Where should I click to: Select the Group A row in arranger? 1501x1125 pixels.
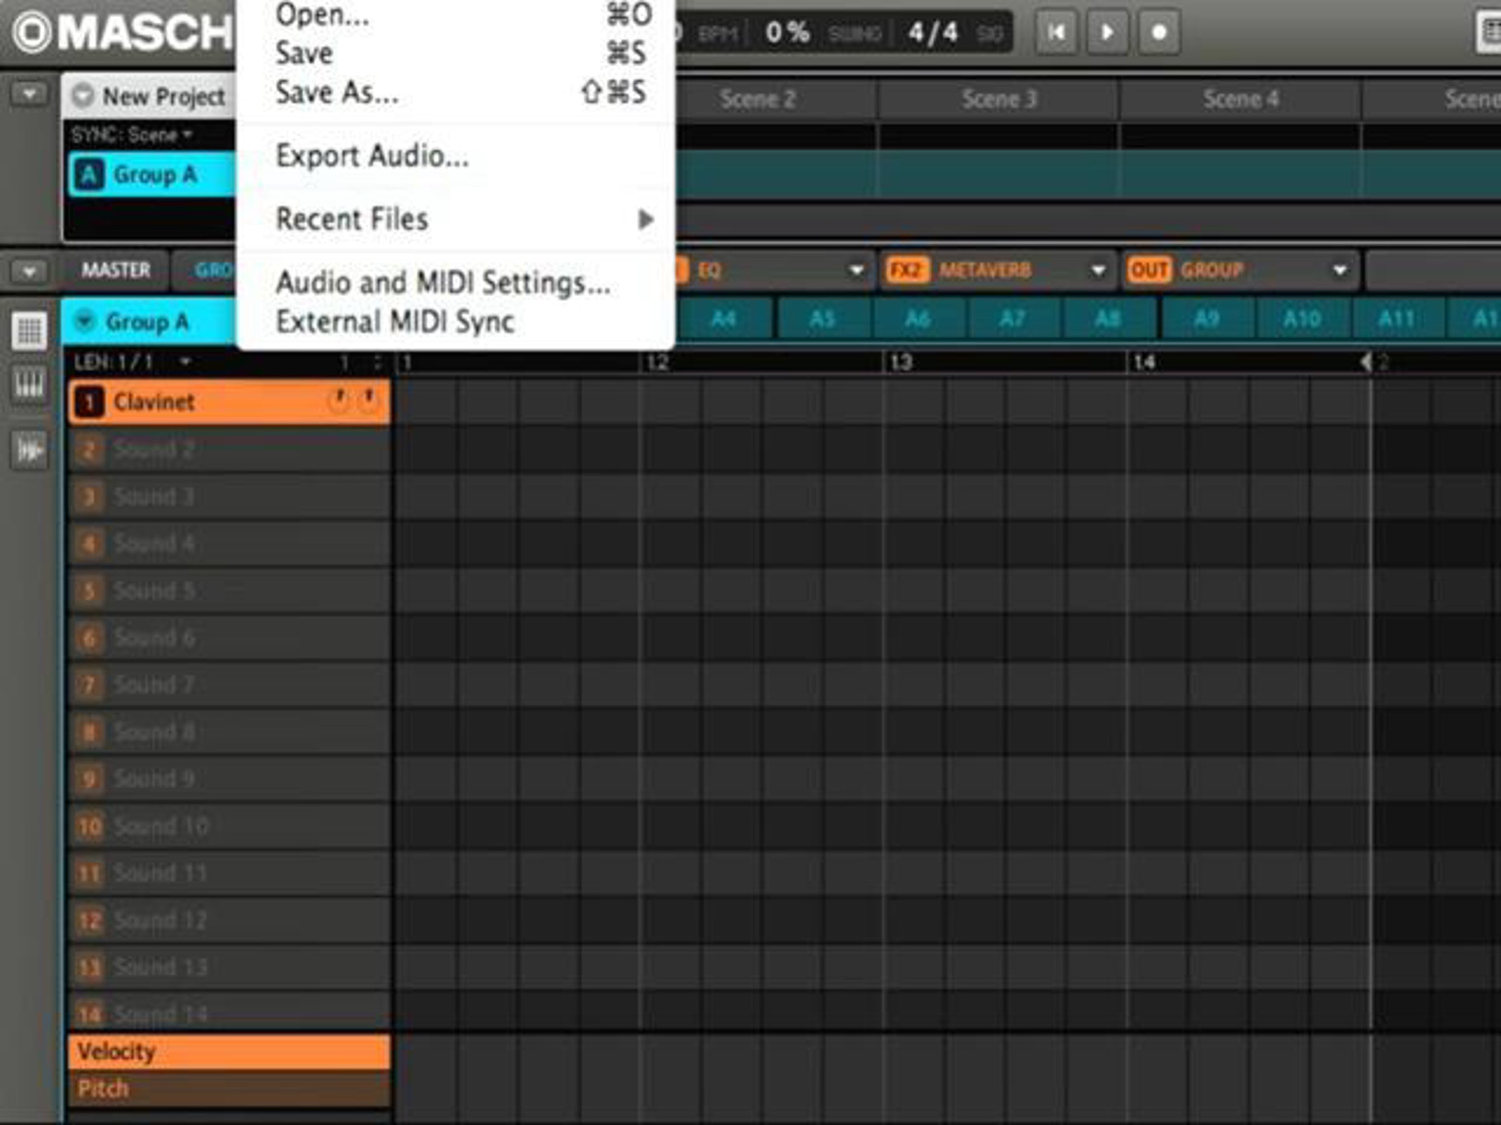coord(152,175)
